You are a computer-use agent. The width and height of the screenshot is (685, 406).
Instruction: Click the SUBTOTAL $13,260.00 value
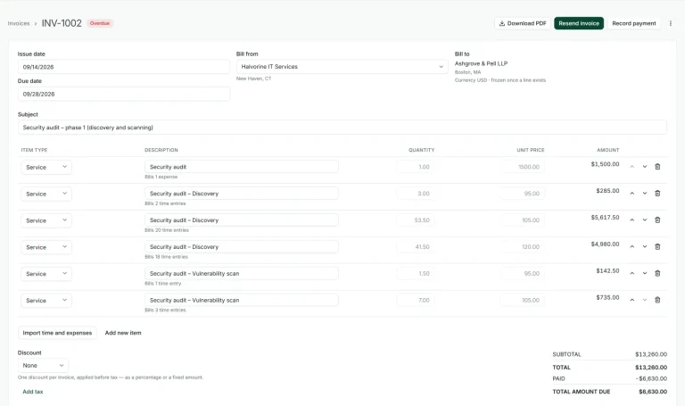tap(651, 354)
